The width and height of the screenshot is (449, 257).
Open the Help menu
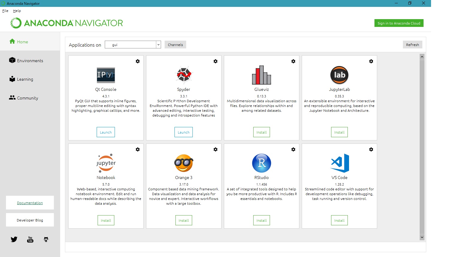click(x=17, y=11)
